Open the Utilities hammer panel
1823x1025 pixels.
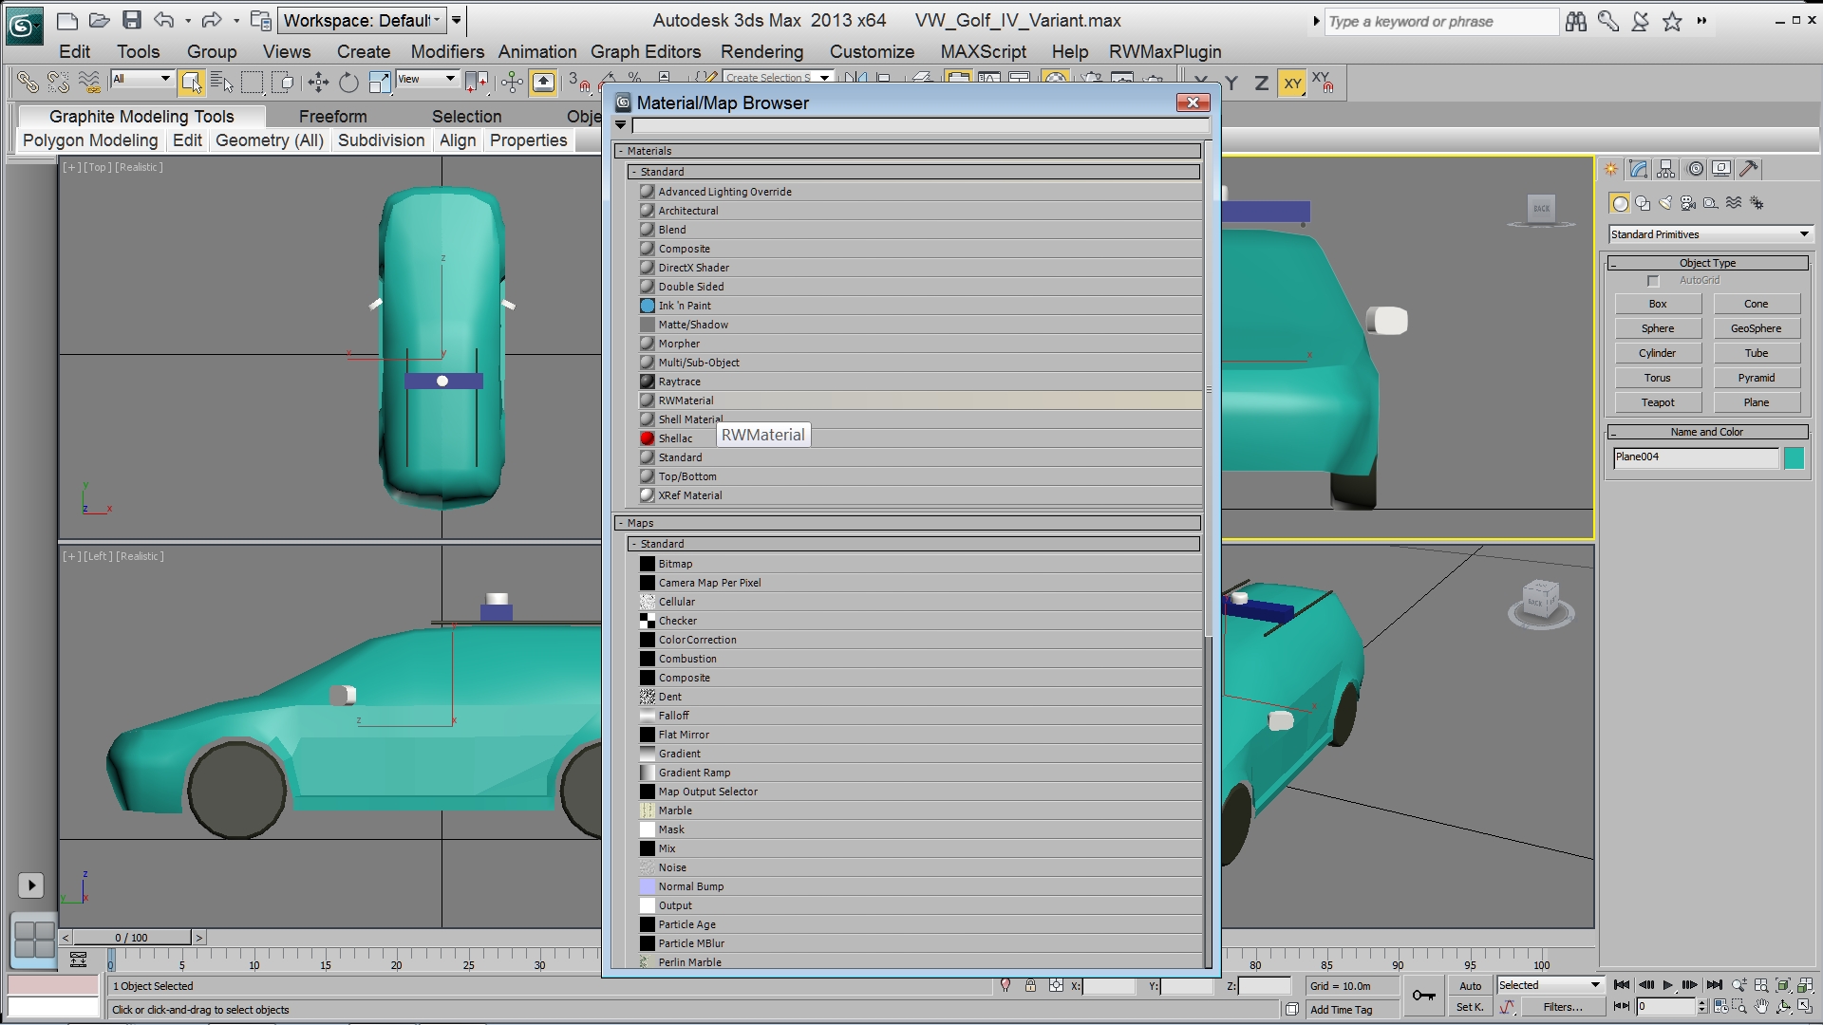pos(1749,169)
